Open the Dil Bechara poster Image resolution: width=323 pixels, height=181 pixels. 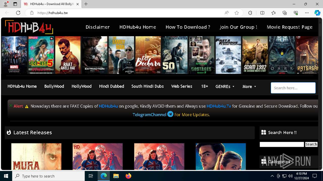[x=148, y=55]
